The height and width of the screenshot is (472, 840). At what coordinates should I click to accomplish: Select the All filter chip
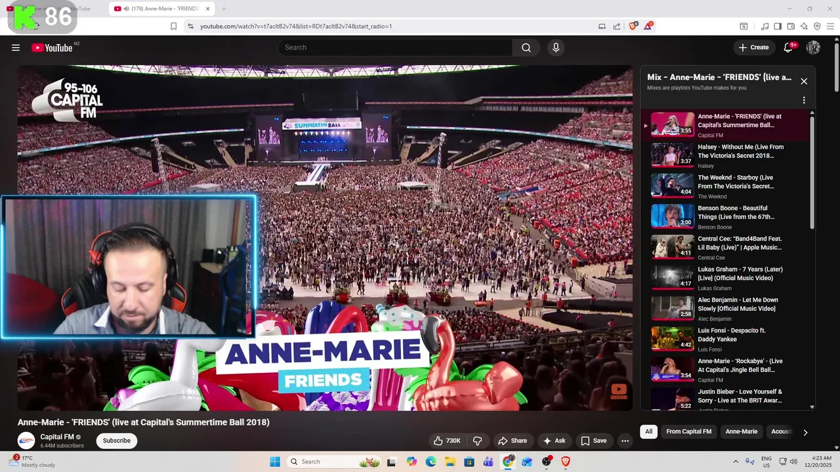click(648, 431)
